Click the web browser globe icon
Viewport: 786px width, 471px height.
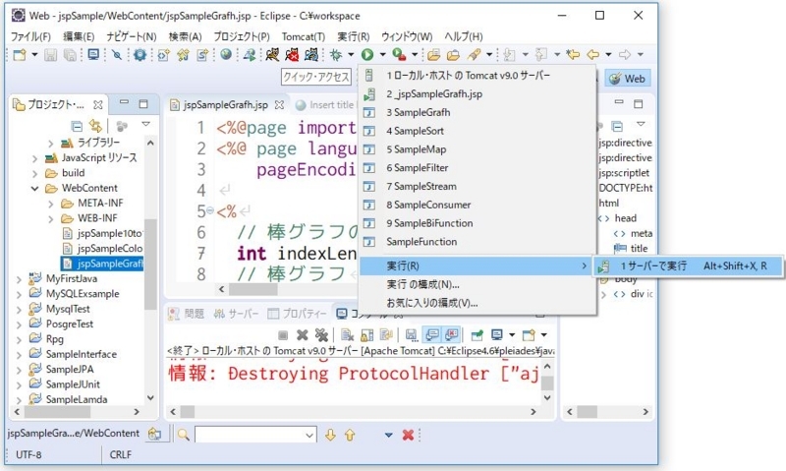point(226,55)
